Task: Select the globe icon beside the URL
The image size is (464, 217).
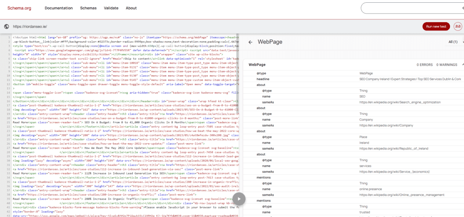Action: pyautogui.click(x=6, y=26)
